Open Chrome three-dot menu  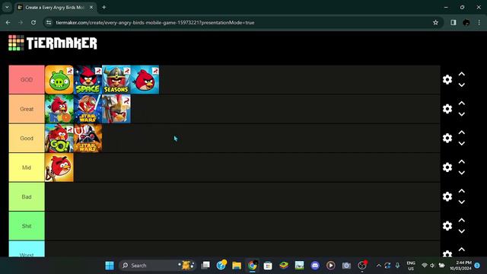click(479, 22)
